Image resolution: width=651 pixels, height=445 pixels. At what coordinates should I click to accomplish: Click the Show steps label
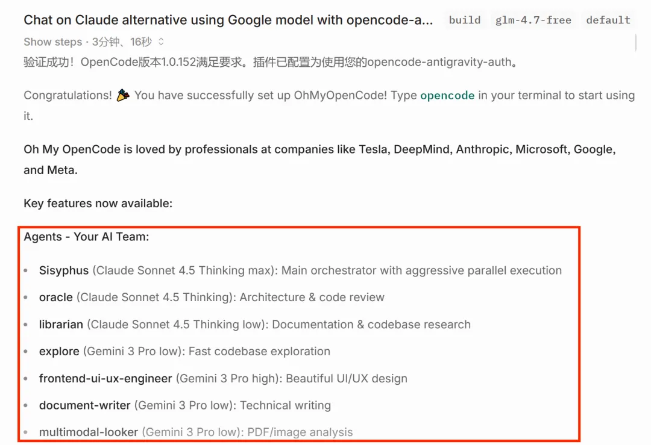click(x=52, y=42)
